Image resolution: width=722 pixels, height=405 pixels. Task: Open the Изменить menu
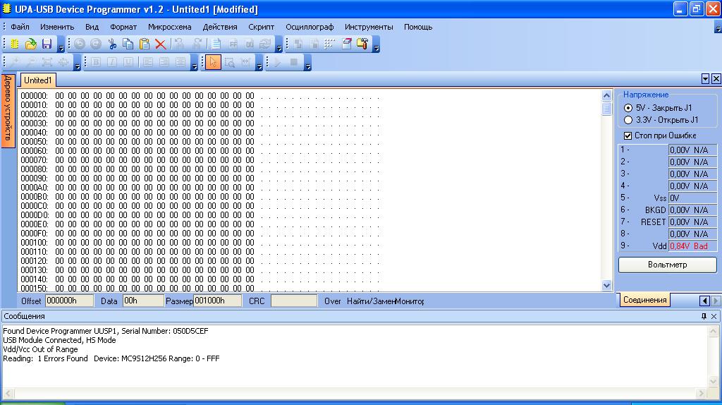point(57,27)
